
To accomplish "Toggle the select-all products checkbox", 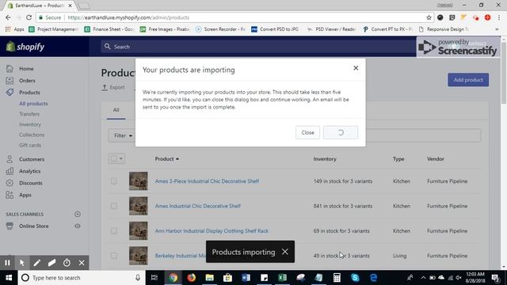I will click(x=113, y=158).
